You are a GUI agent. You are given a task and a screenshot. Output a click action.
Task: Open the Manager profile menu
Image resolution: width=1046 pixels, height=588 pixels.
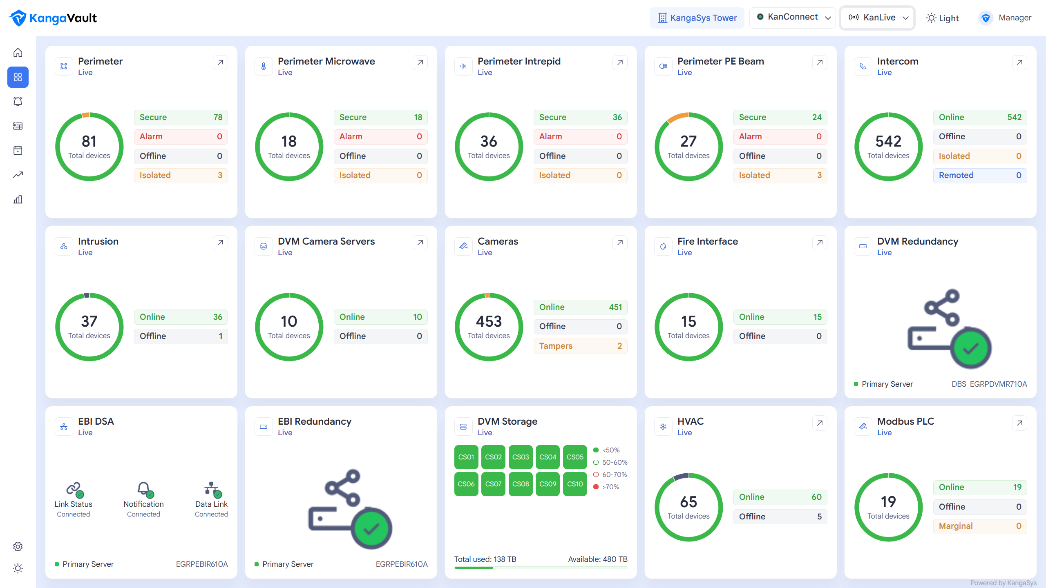click(x=1006, y=18)
